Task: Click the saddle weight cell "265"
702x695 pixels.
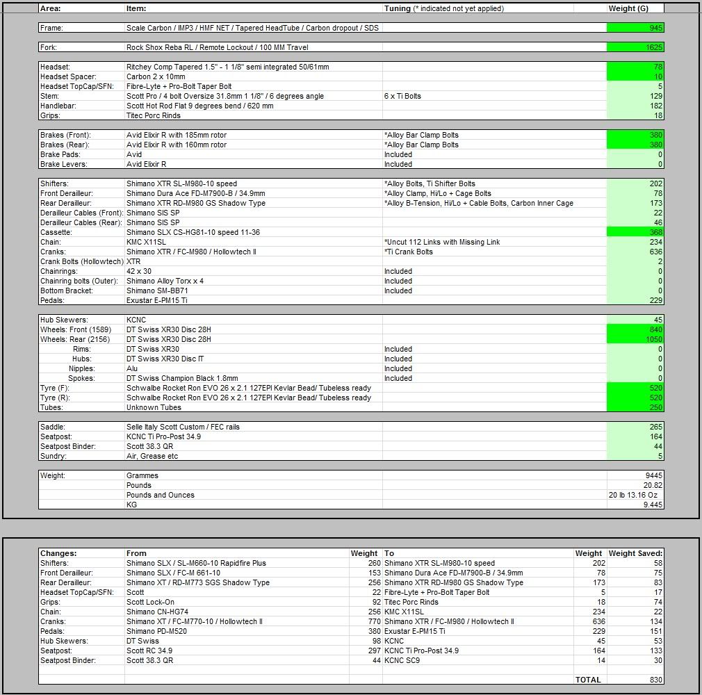Action: coord(635,427)
